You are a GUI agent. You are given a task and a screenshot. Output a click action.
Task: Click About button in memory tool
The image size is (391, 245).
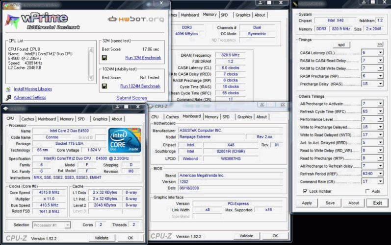click(353, 203)
